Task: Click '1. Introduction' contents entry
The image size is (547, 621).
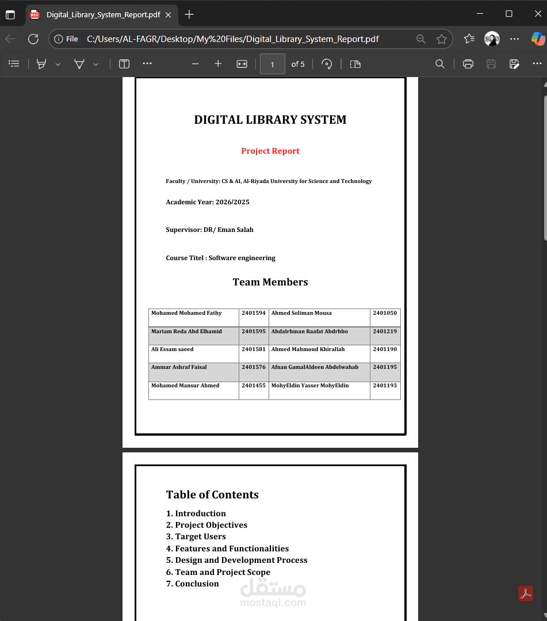Action: coord(196,513)
